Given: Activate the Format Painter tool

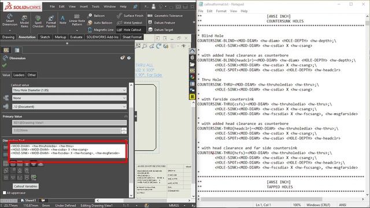Looking at the screenshot, I should pyautogui.click(x=51, y=21).
